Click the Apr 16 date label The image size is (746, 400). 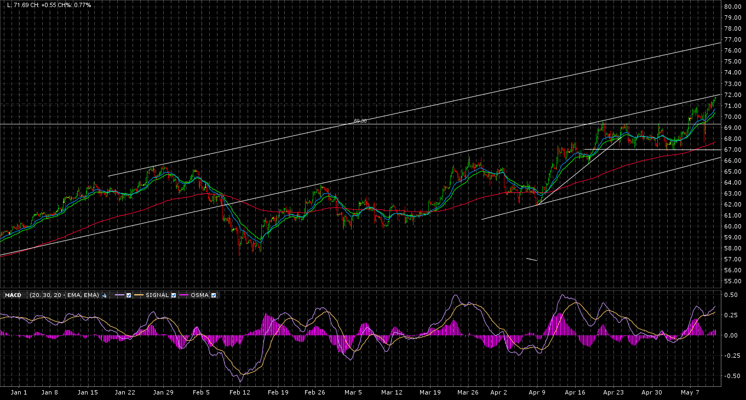(575, 392)
